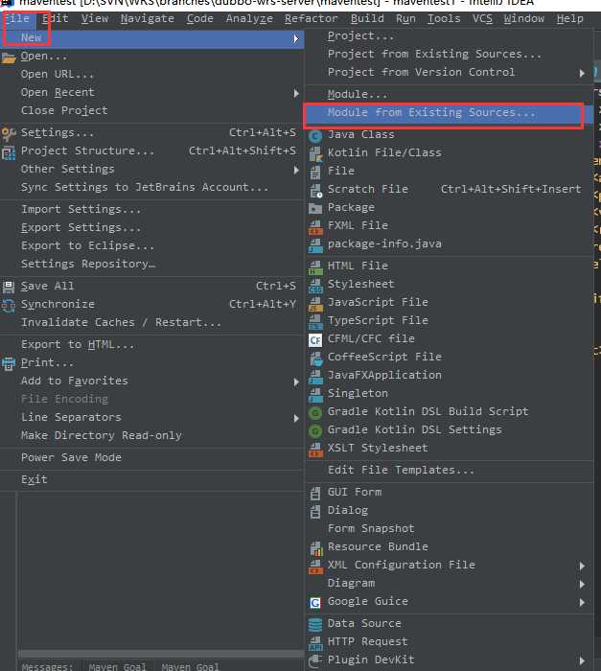Viewport: 601px width, 671px height.
Task: Choose Export to Eclipse
Action: (x=88, y=246)
